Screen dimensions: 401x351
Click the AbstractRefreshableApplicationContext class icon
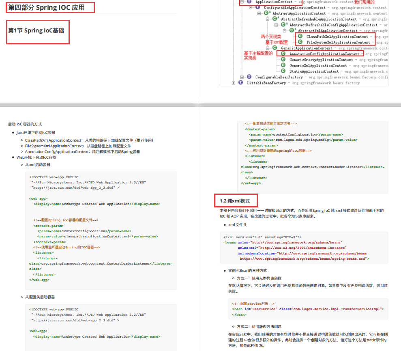pyautogui.click(x=274, y=19)
